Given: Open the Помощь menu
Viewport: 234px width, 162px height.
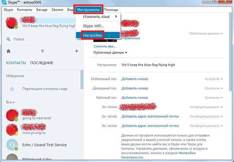Looking at the screenshot, I should pos(111,10).
